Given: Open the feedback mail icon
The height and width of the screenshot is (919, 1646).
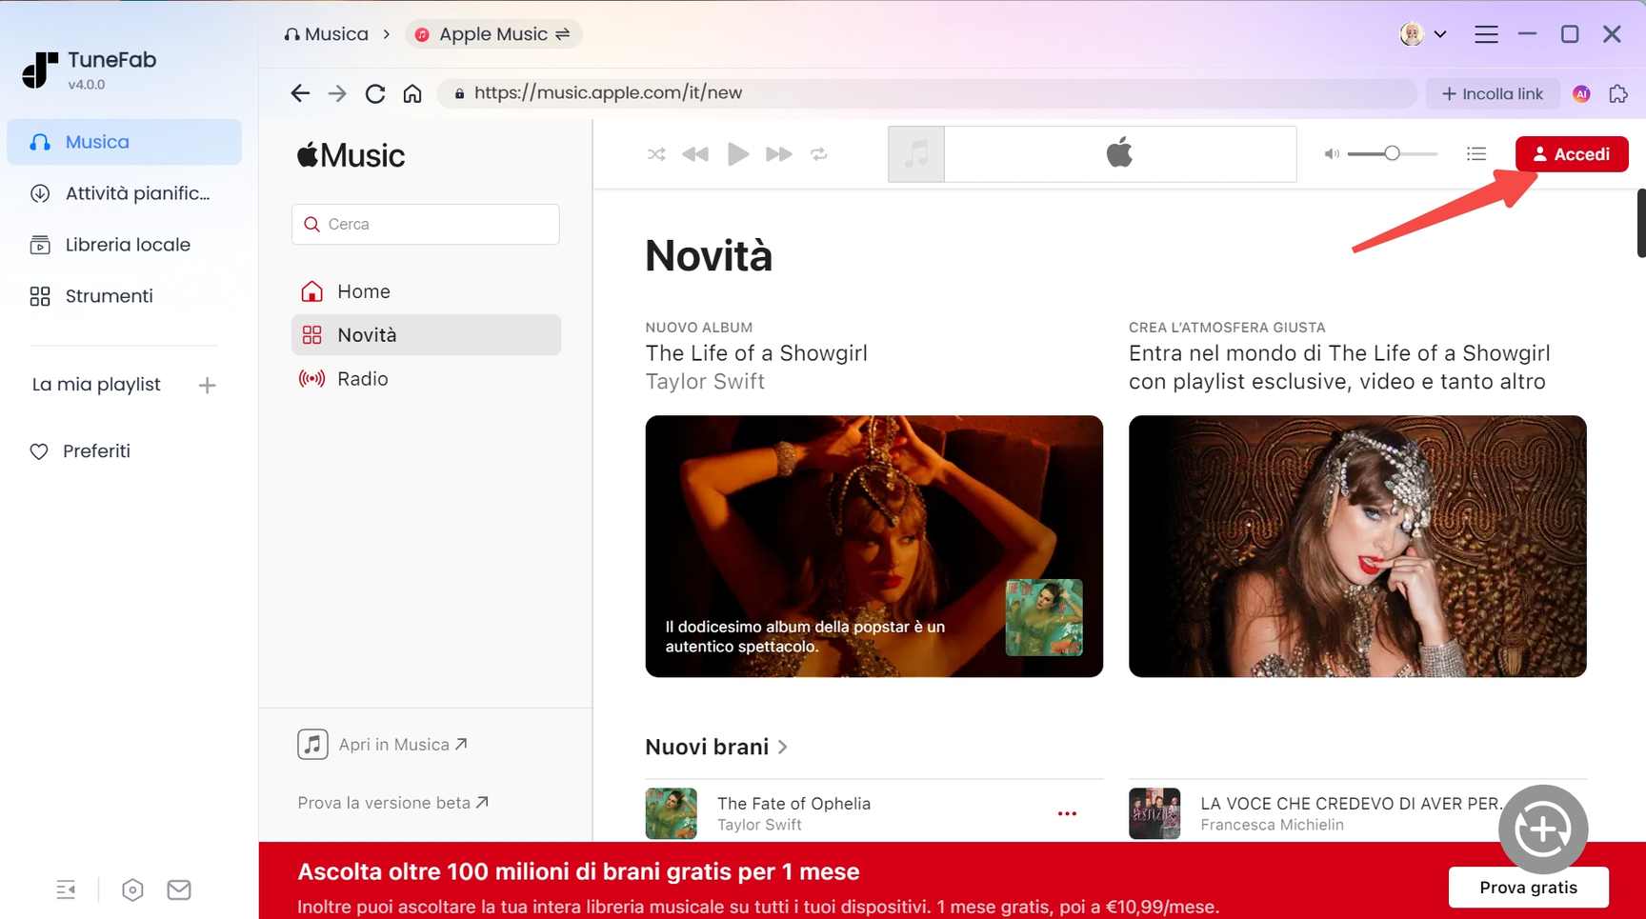Looking at the screenshot, I should [x=178, y=889].
